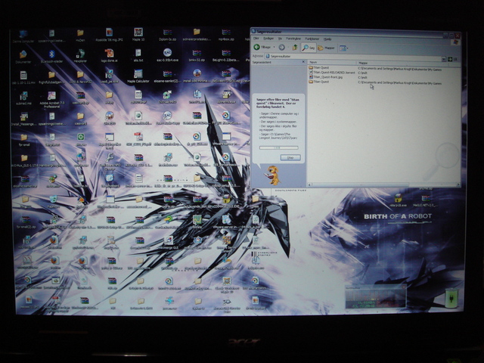Click the animated search dog assistant

(x=272, y=175)
